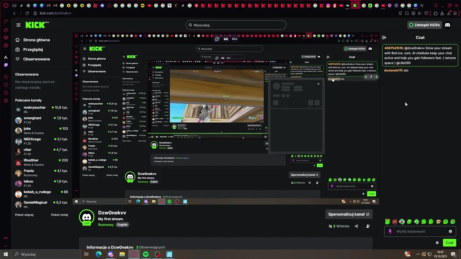
Task: Open the Discord icon in Kick header
Action: [447, 25]
